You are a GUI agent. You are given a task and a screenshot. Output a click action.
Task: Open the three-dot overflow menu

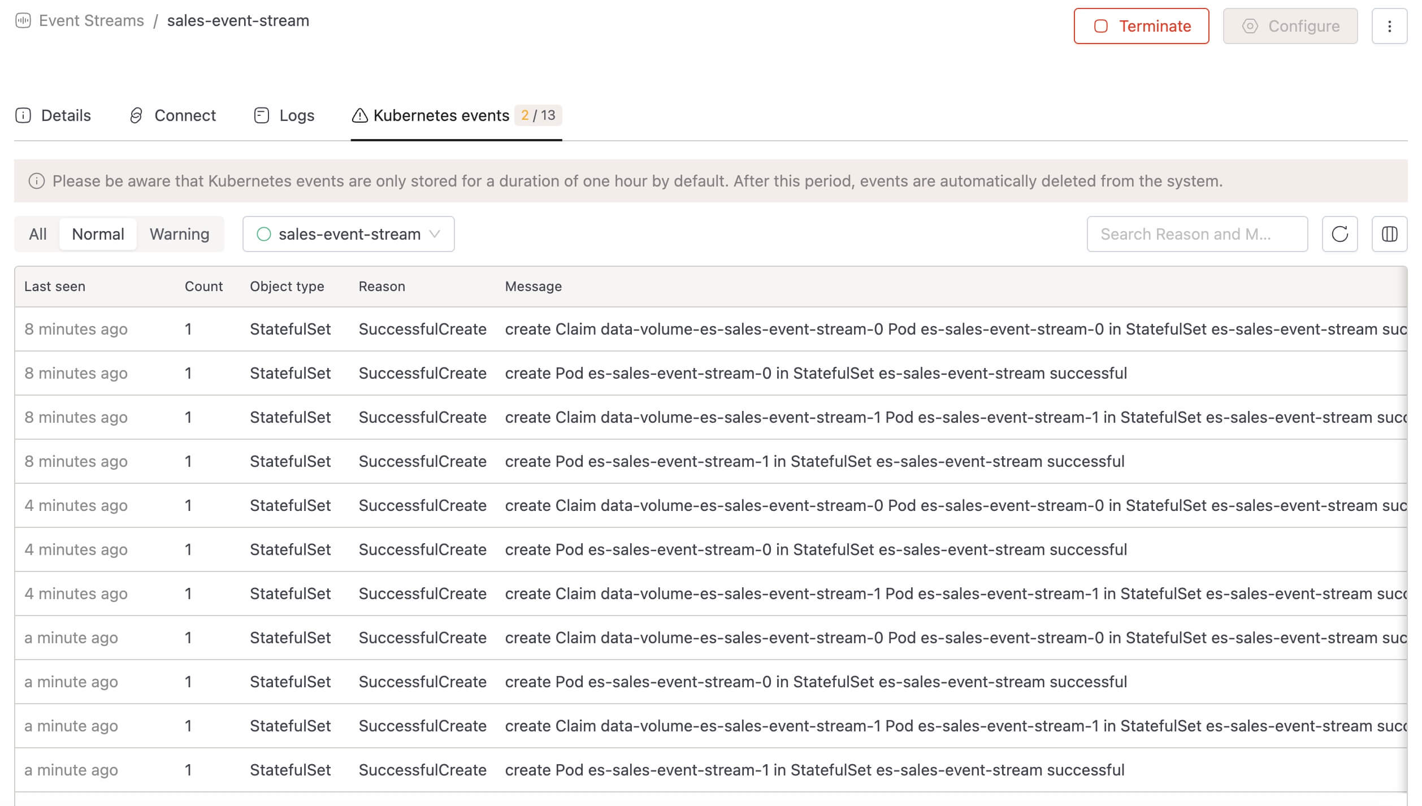pos(1389,26)
